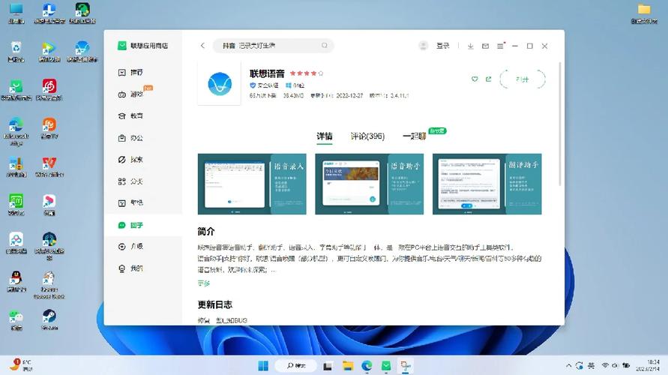This screenshot has width=668, height=375.
Task: Switch to the 一起聊 tab
Action: pyautogui.click(x=414, y=136)
